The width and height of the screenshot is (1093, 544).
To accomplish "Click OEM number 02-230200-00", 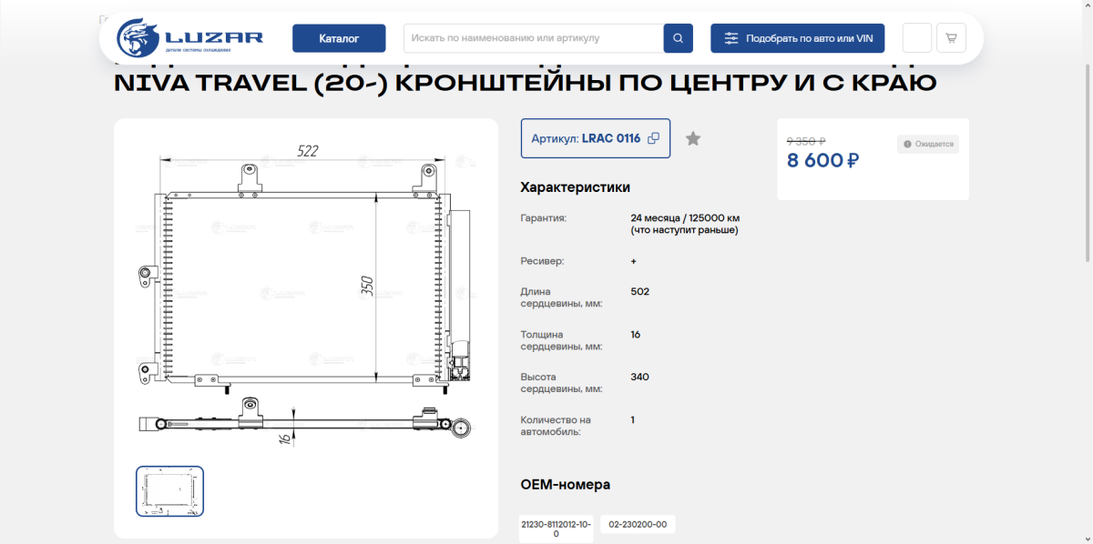I will click(638, 524).
